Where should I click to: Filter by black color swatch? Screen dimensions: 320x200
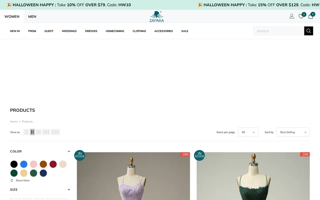(14, 164)
